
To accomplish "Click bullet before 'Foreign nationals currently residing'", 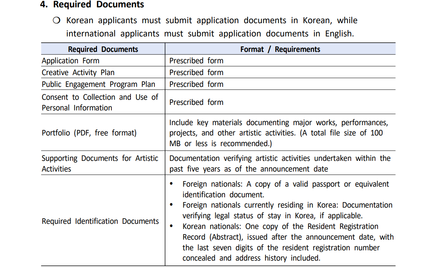I will (171, 205).
